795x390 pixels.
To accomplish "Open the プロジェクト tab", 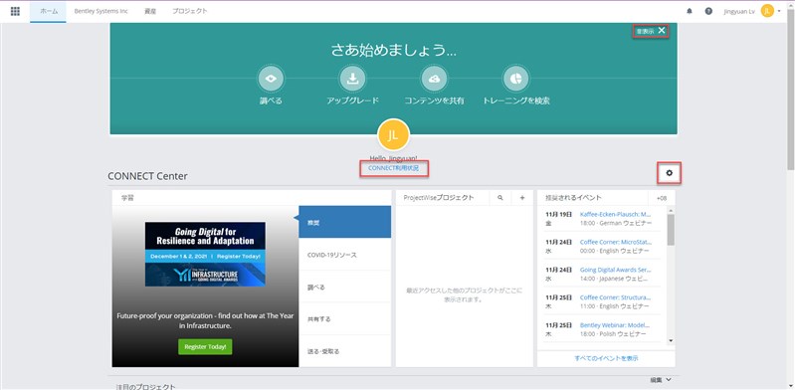I will pyautogui.click(x=190, y=11).
